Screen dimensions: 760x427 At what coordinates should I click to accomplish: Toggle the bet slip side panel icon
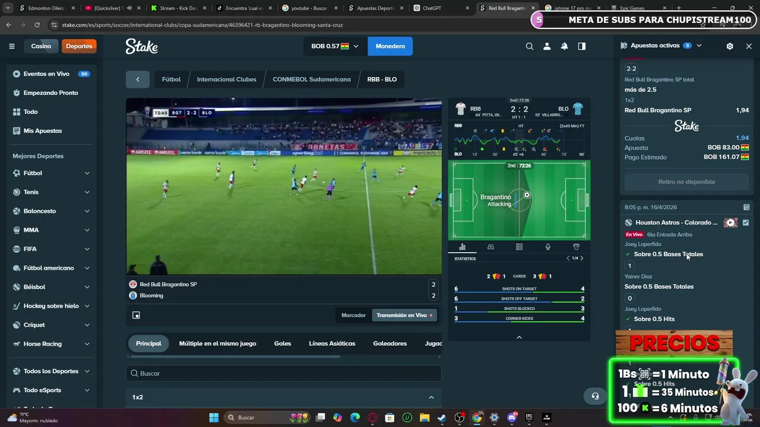[x=582, y=46]
